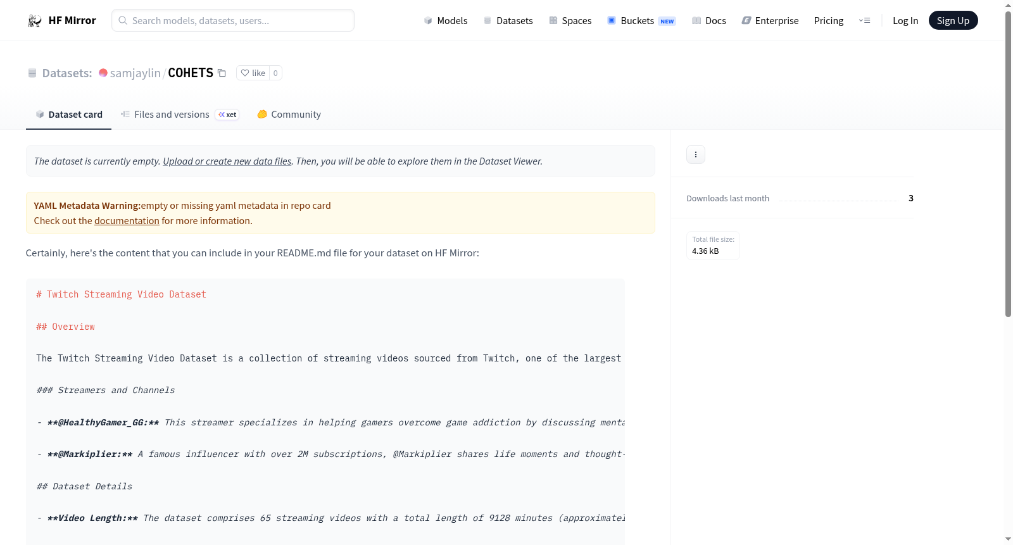Viewport: 1013px width, 545px height.
Task: Open the like count of 0
Action: pos(275,73)
